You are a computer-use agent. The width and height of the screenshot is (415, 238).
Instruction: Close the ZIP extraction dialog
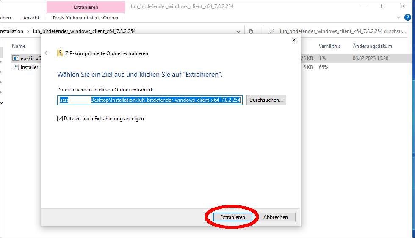pos(294,40)
